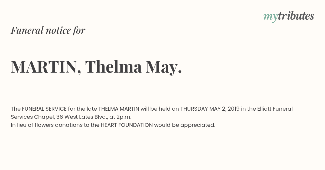Click the mytributes logo
Image resolution: width=325 pixels, height=170 pixels.
(x=289, y=16)
